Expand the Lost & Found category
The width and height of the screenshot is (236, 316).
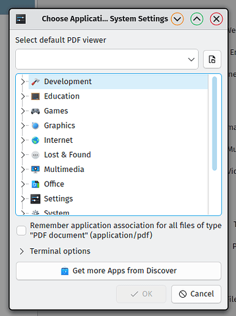pos(23,155)
